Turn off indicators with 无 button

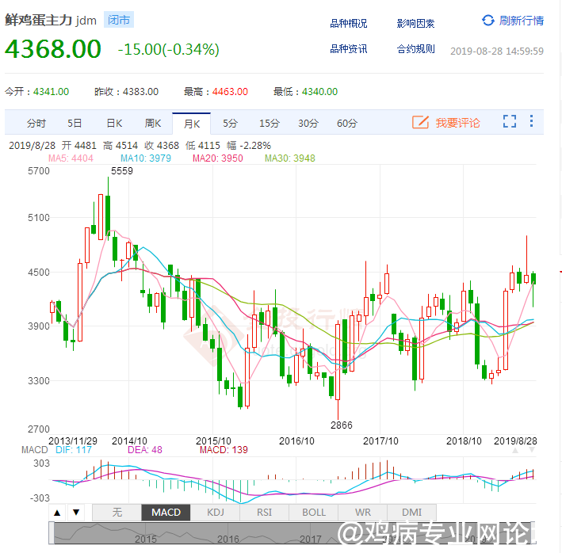117,513
